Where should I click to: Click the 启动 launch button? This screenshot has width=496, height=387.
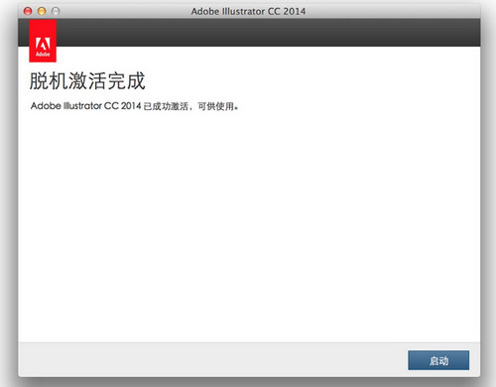point(438,360)
